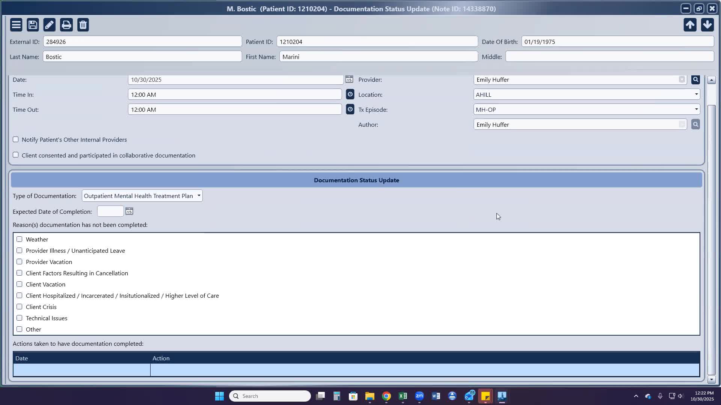Click the Date Of Birth field

coord(617,42)
